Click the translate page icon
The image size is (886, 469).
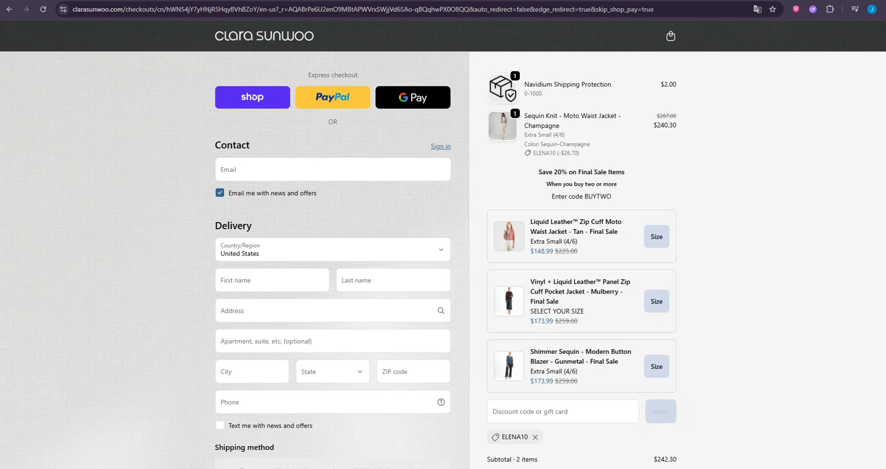point(757,9)
